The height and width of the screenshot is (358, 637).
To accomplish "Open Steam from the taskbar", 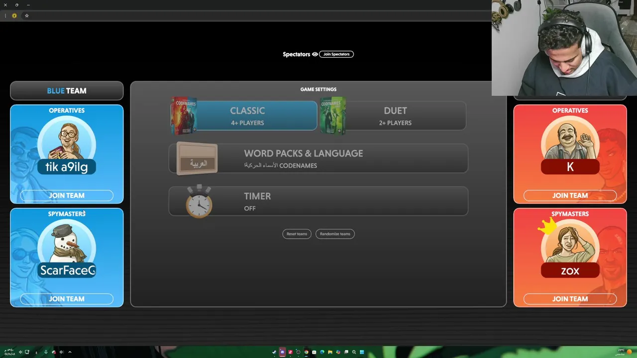I will [x=274, y=352].
